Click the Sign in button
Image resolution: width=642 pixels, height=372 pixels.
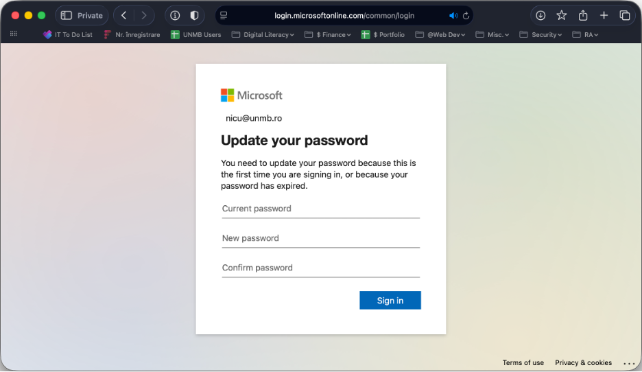390,301
